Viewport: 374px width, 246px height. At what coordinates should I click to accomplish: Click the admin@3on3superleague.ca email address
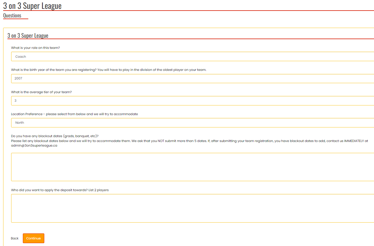point(34,145)
